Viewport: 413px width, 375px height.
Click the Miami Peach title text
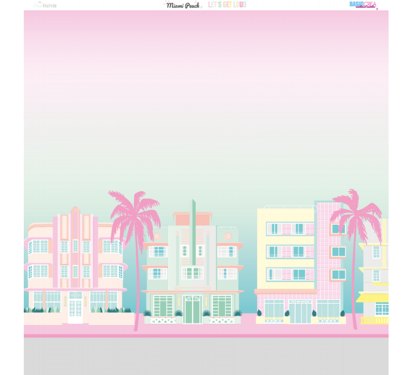[x=183, y=5]
